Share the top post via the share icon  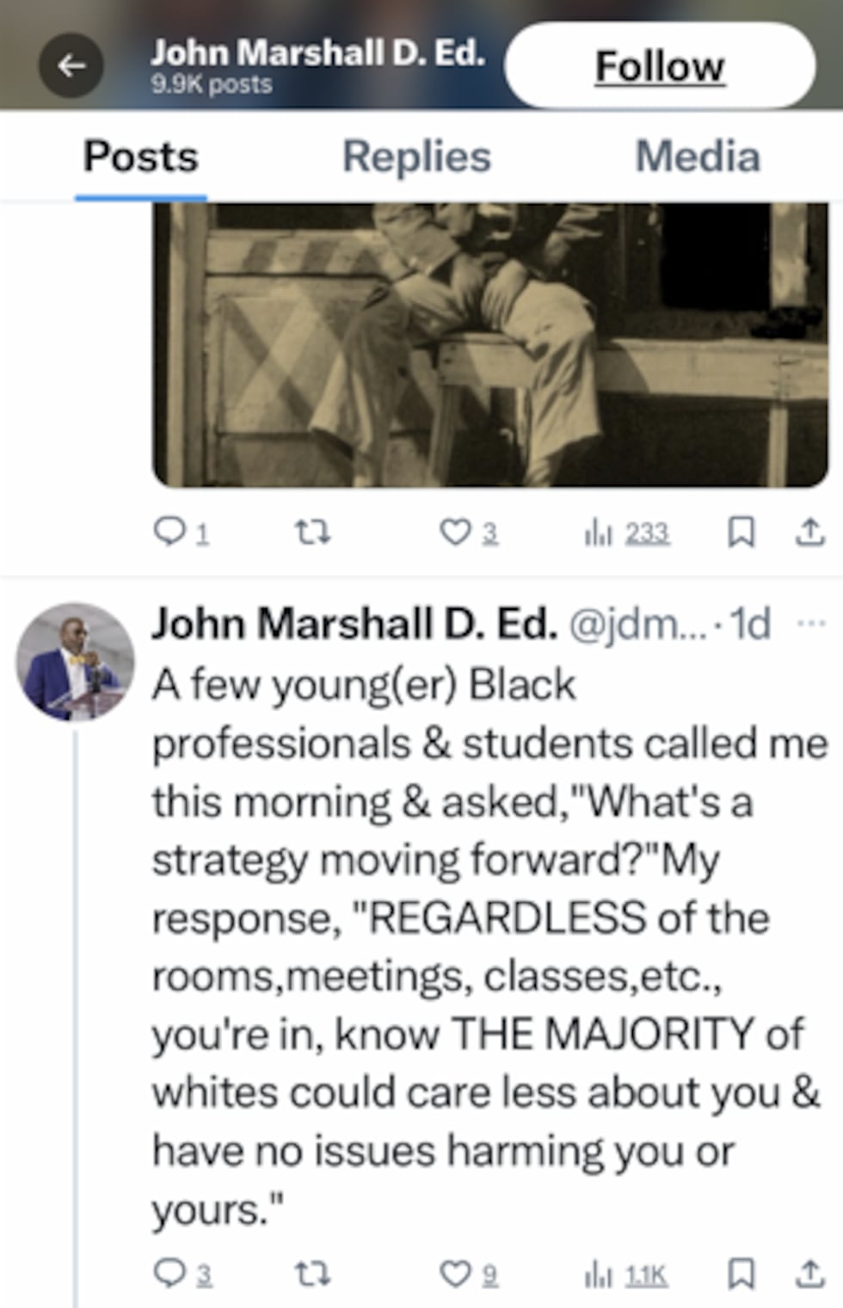[x=809, y=534]
